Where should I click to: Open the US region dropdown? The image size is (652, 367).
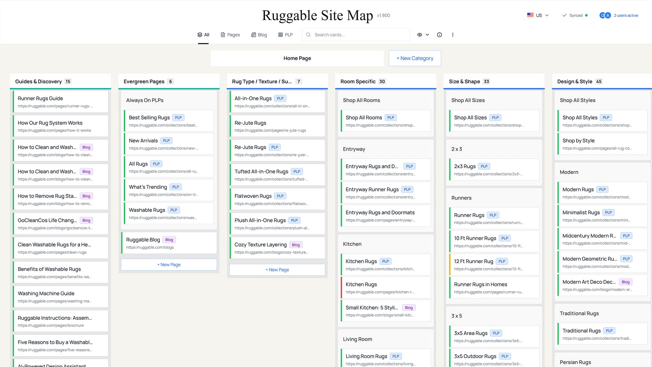click(x=538, y=15)
